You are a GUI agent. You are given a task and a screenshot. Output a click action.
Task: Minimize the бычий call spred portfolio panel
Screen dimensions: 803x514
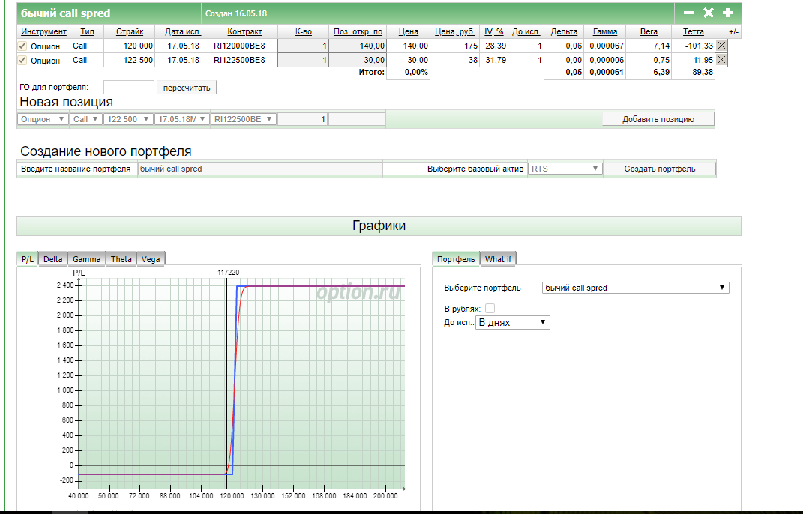[x=688, y=13]
